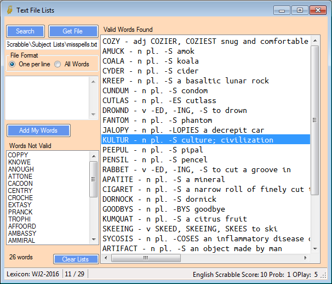Screen dimensions: 332x284
Task: Click the Valid Words Found vertical scrollbar thumb
Action: [x=315, y=120]
